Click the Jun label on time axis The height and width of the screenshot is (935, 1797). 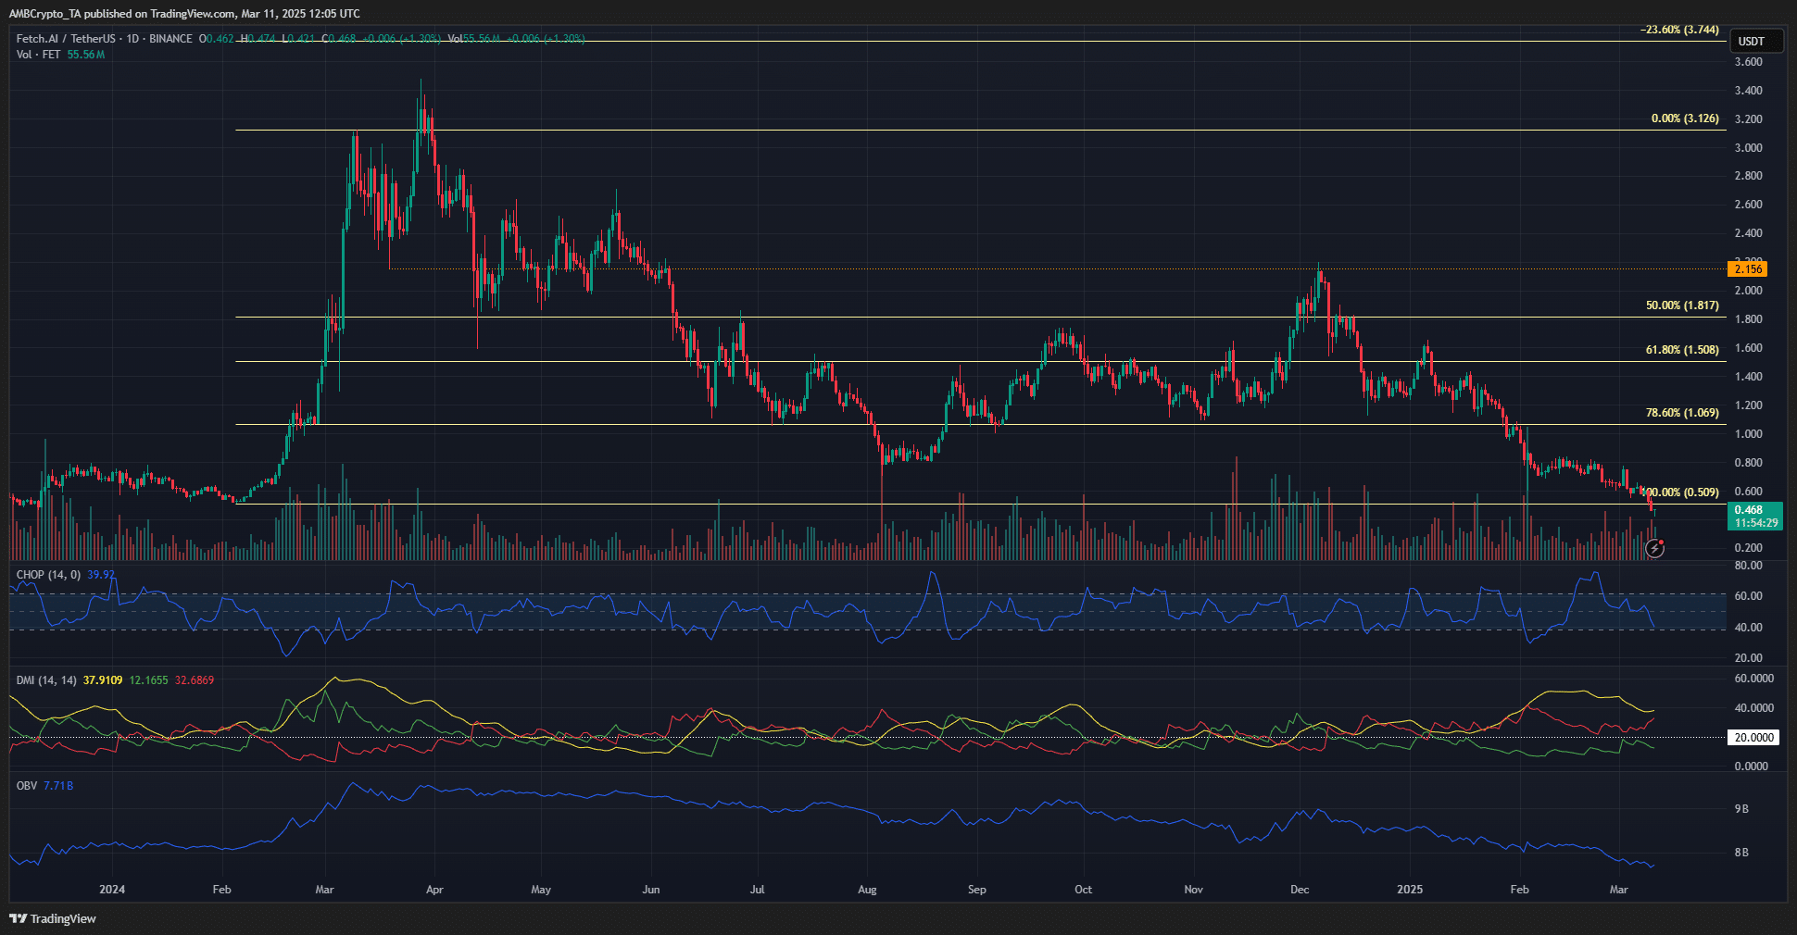651,890
